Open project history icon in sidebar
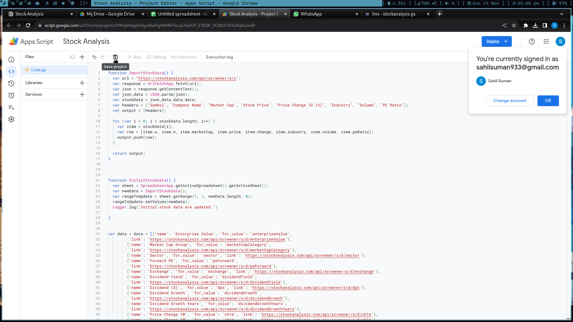573x322 pixels. point(11,83)
